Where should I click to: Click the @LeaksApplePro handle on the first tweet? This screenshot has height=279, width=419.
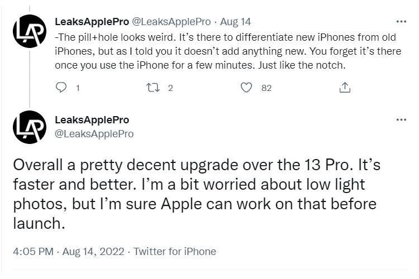(x=170, y=22)
